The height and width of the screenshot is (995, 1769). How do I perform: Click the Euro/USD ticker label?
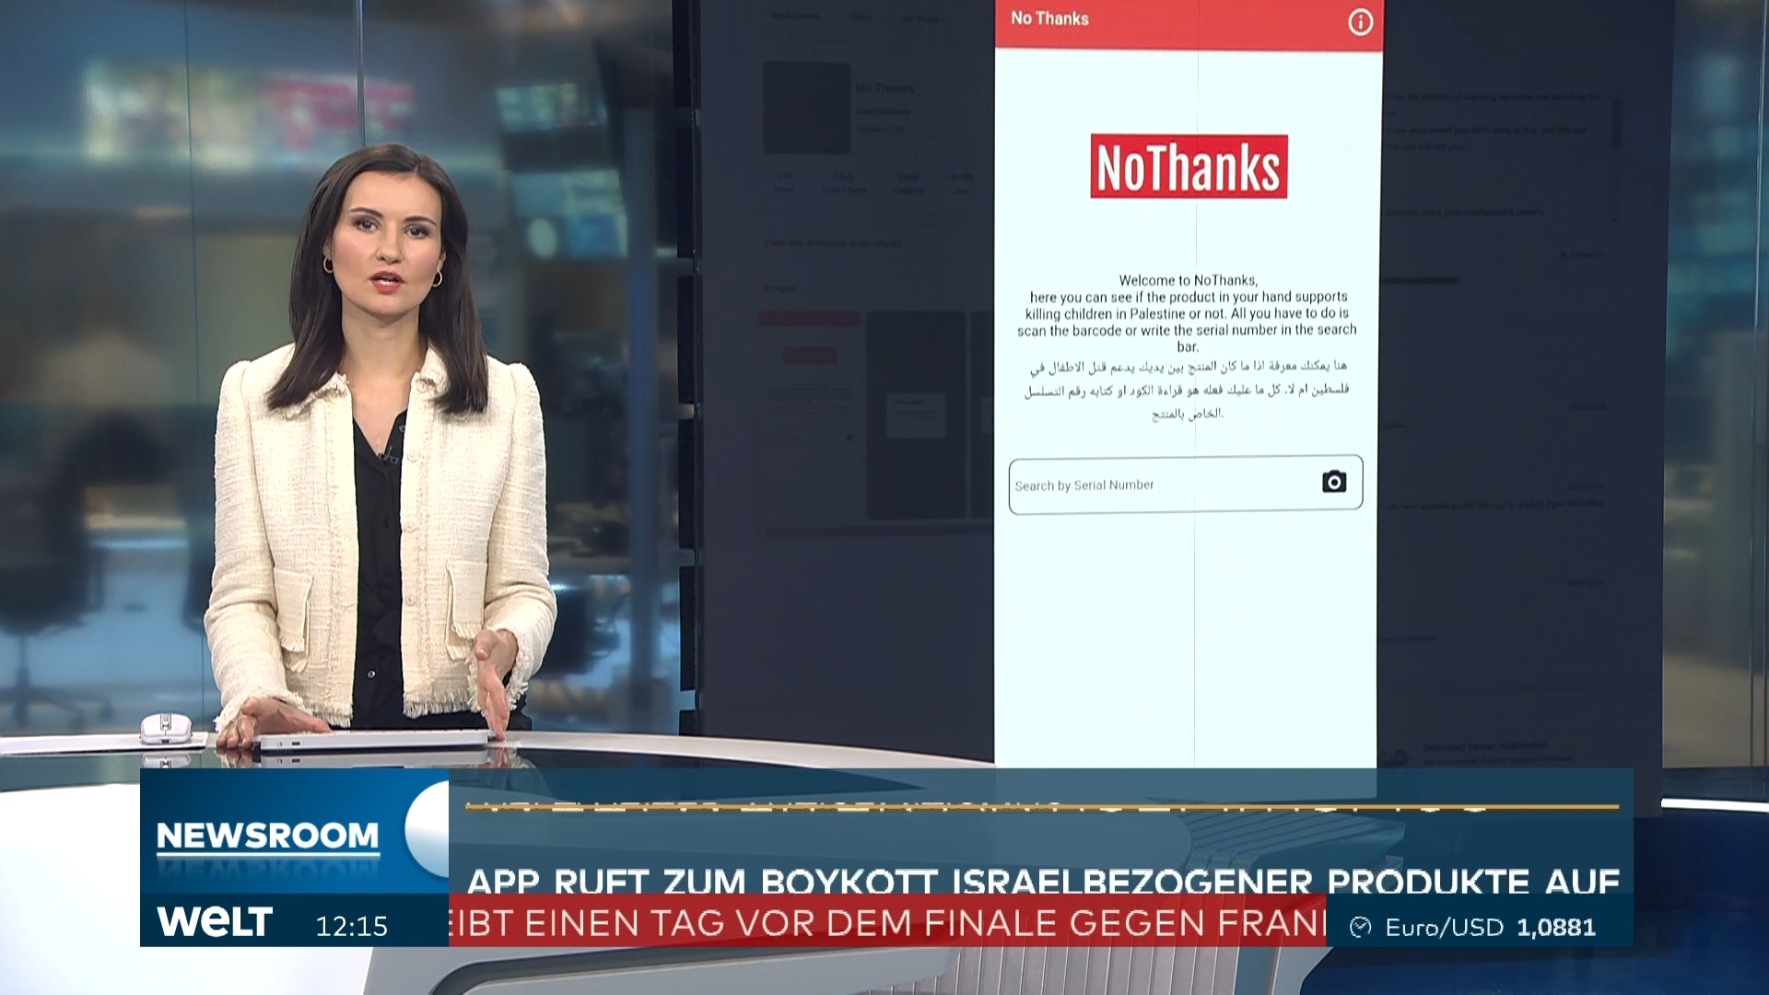coord(1444,927)
